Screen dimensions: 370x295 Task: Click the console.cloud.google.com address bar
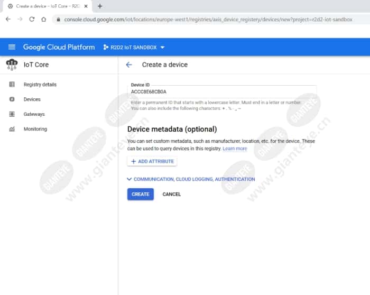[211, 20]
